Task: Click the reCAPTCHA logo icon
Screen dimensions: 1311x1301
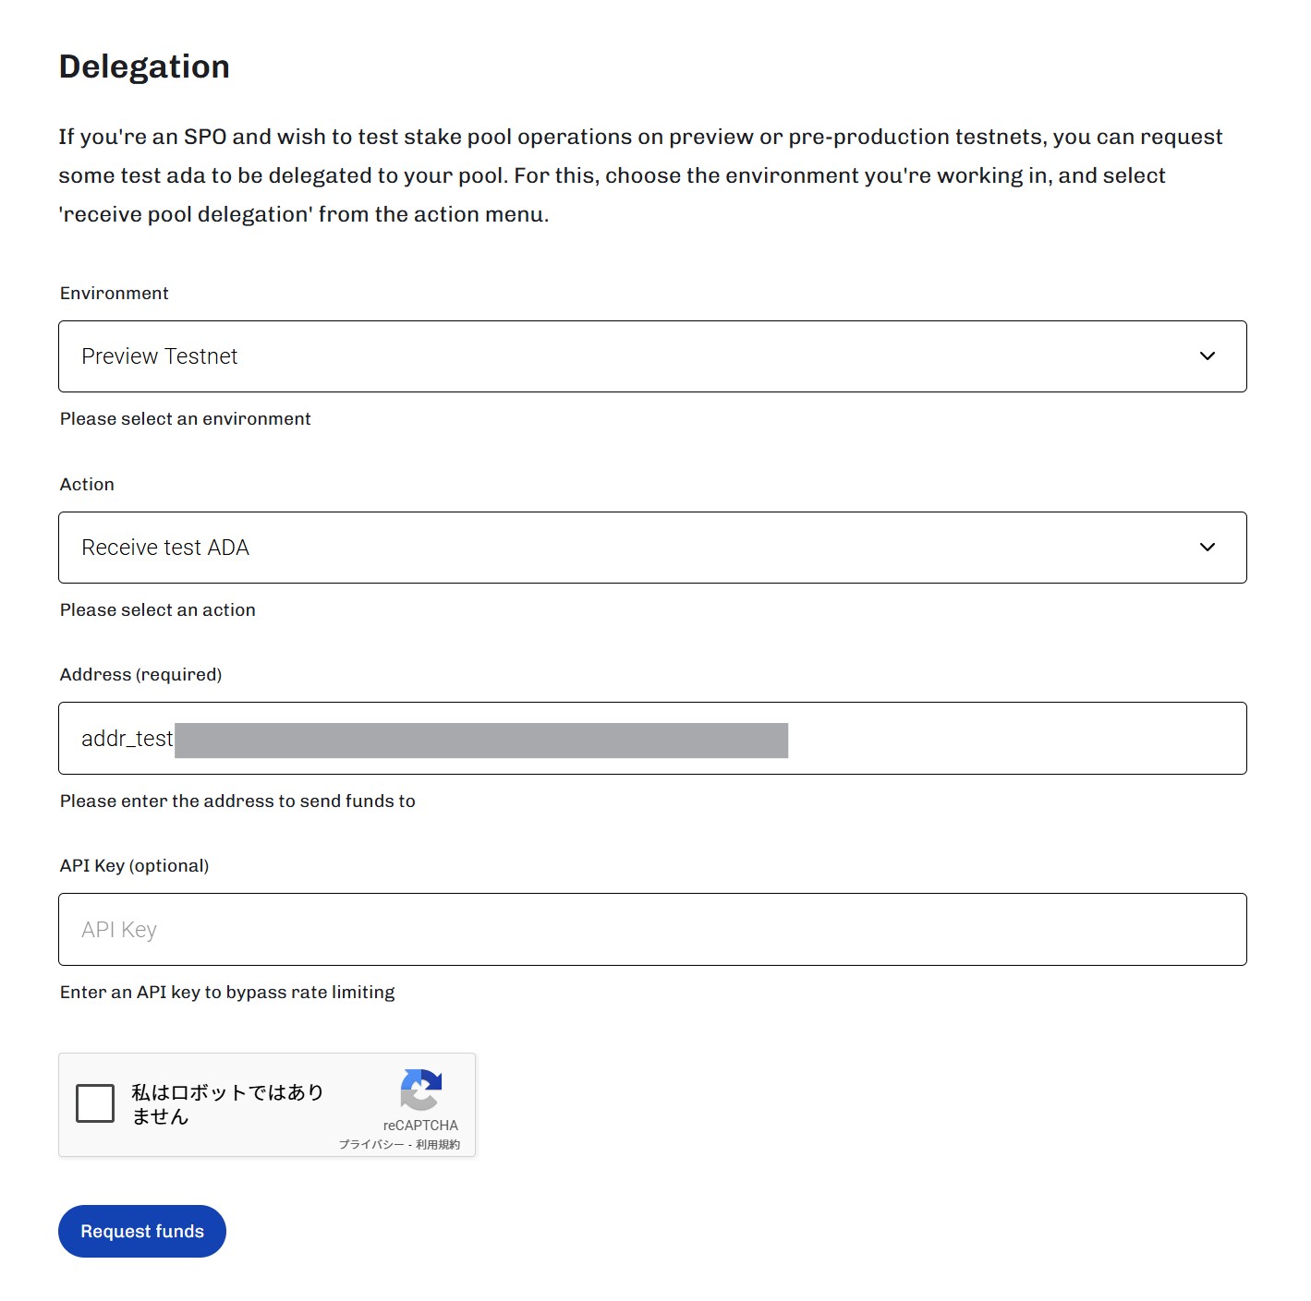Action: (421, 1090)
